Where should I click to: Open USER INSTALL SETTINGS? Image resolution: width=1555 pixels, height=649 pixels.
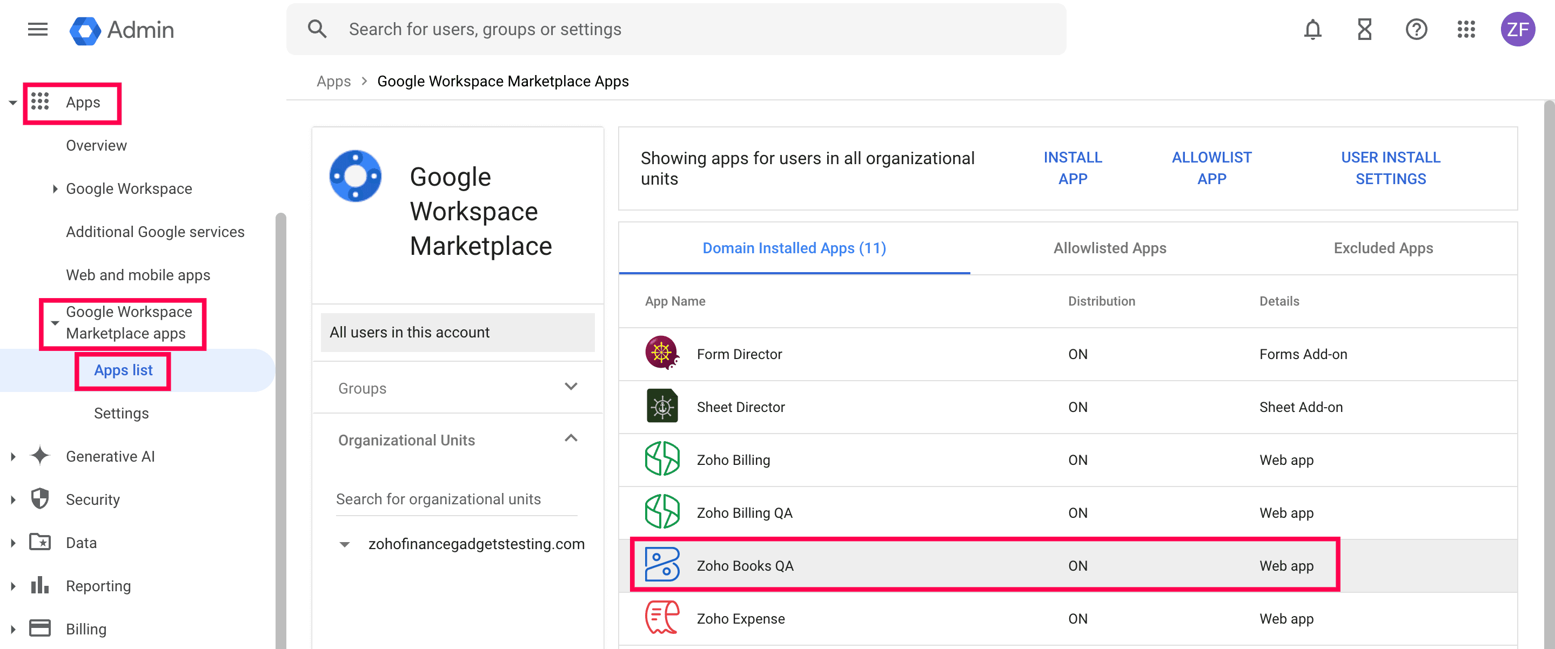(x=1390, y=168)
